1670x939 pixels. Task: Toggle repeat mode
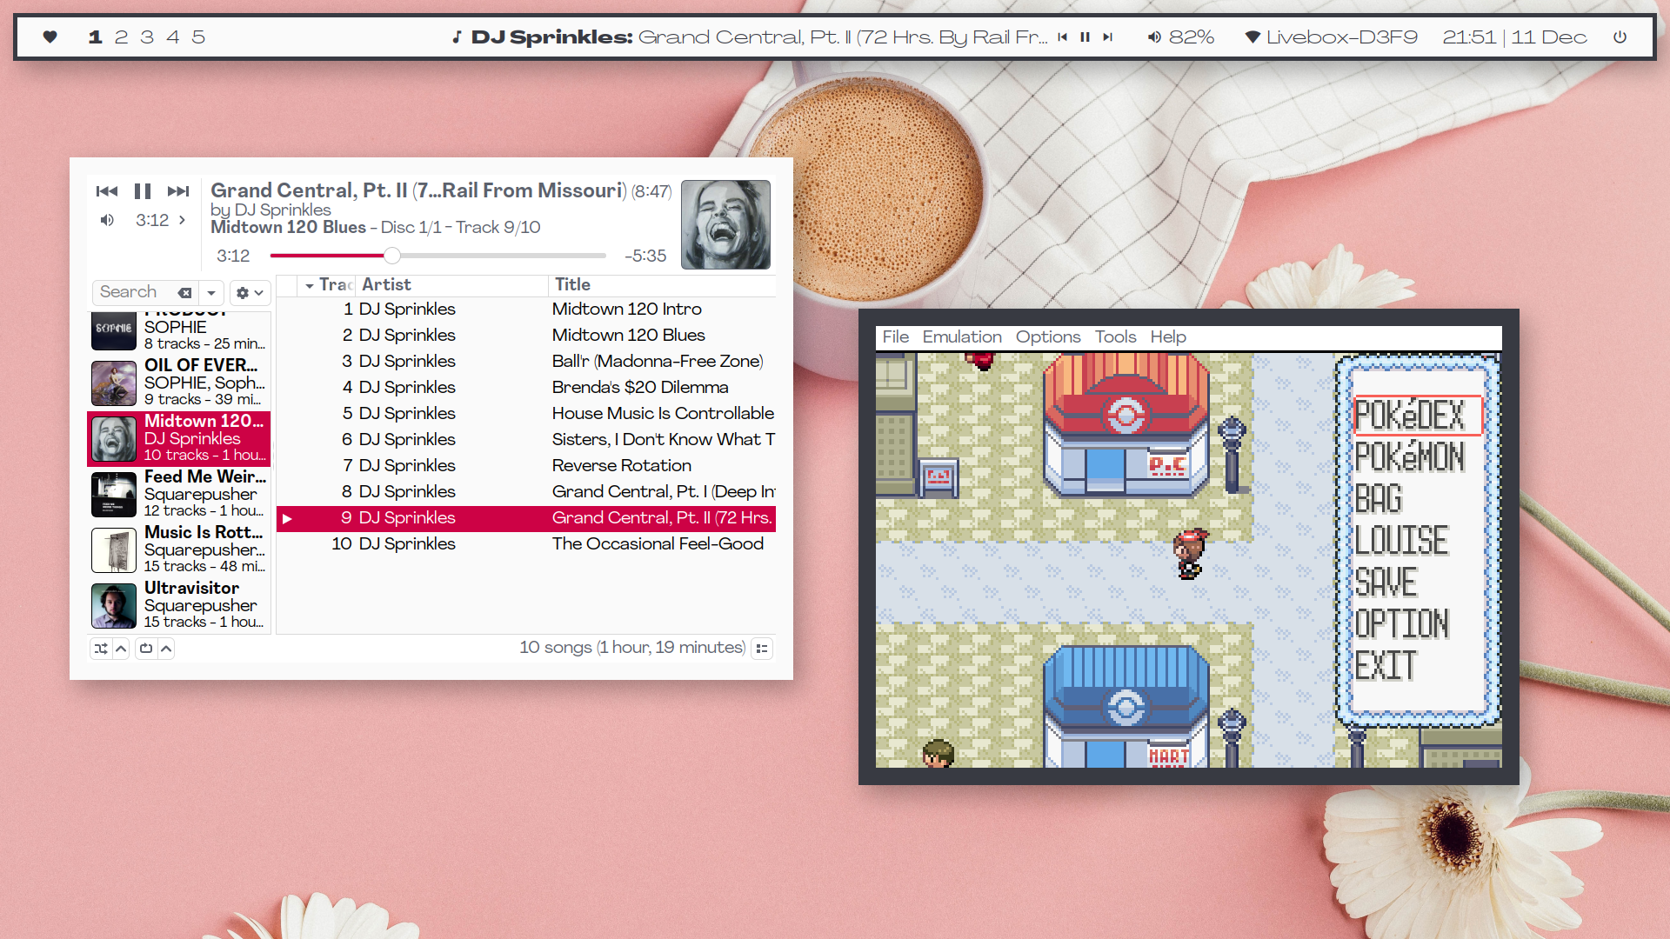[x=146, y=649]
